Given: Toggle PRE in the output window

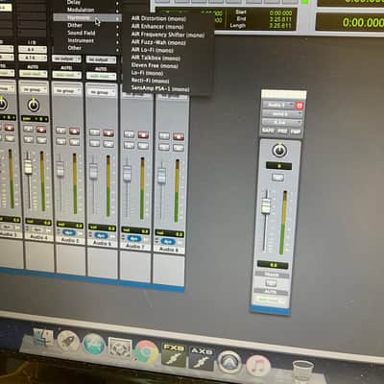Looking at the screenshot, I should coord(282,131).
